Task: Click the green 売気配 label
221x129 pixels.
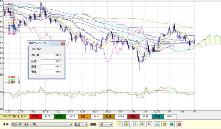Action: tap(60, 117)
